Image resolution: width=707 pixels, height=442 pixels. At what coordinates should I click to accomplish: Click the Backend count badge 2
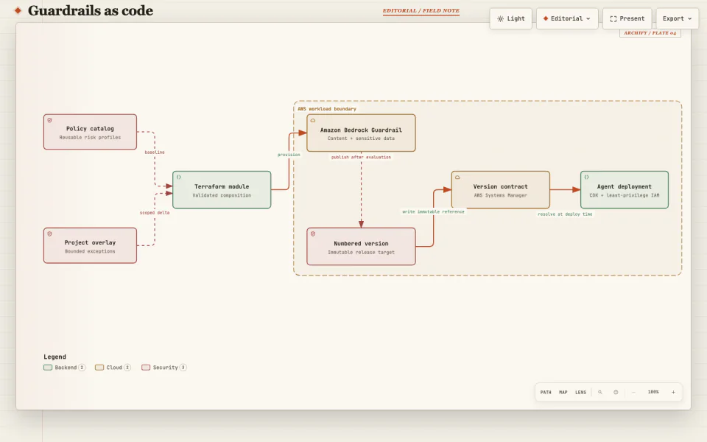[x=82, y=368]
